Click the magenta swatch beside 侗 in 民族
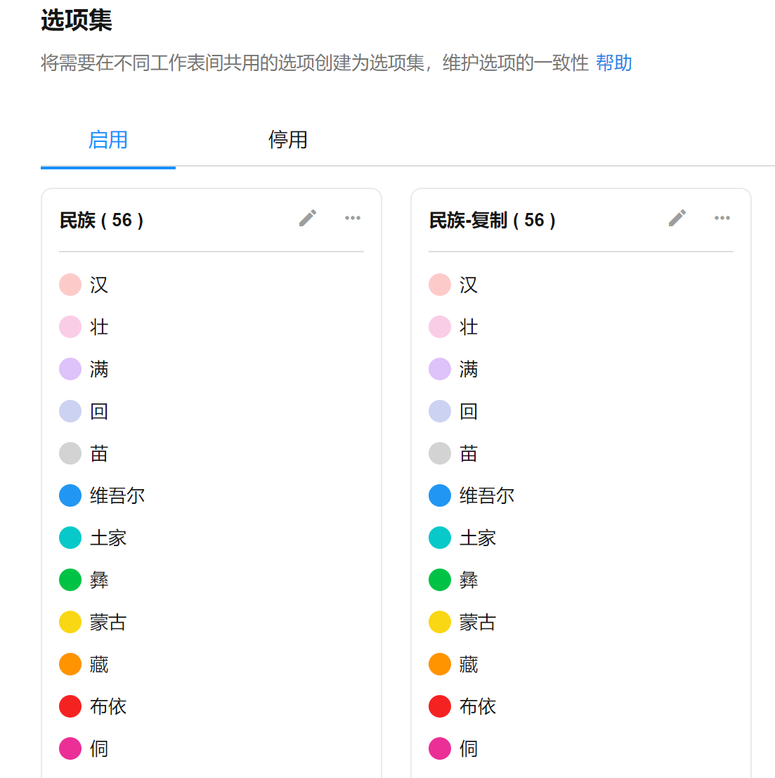 click(x=70, y=748)
